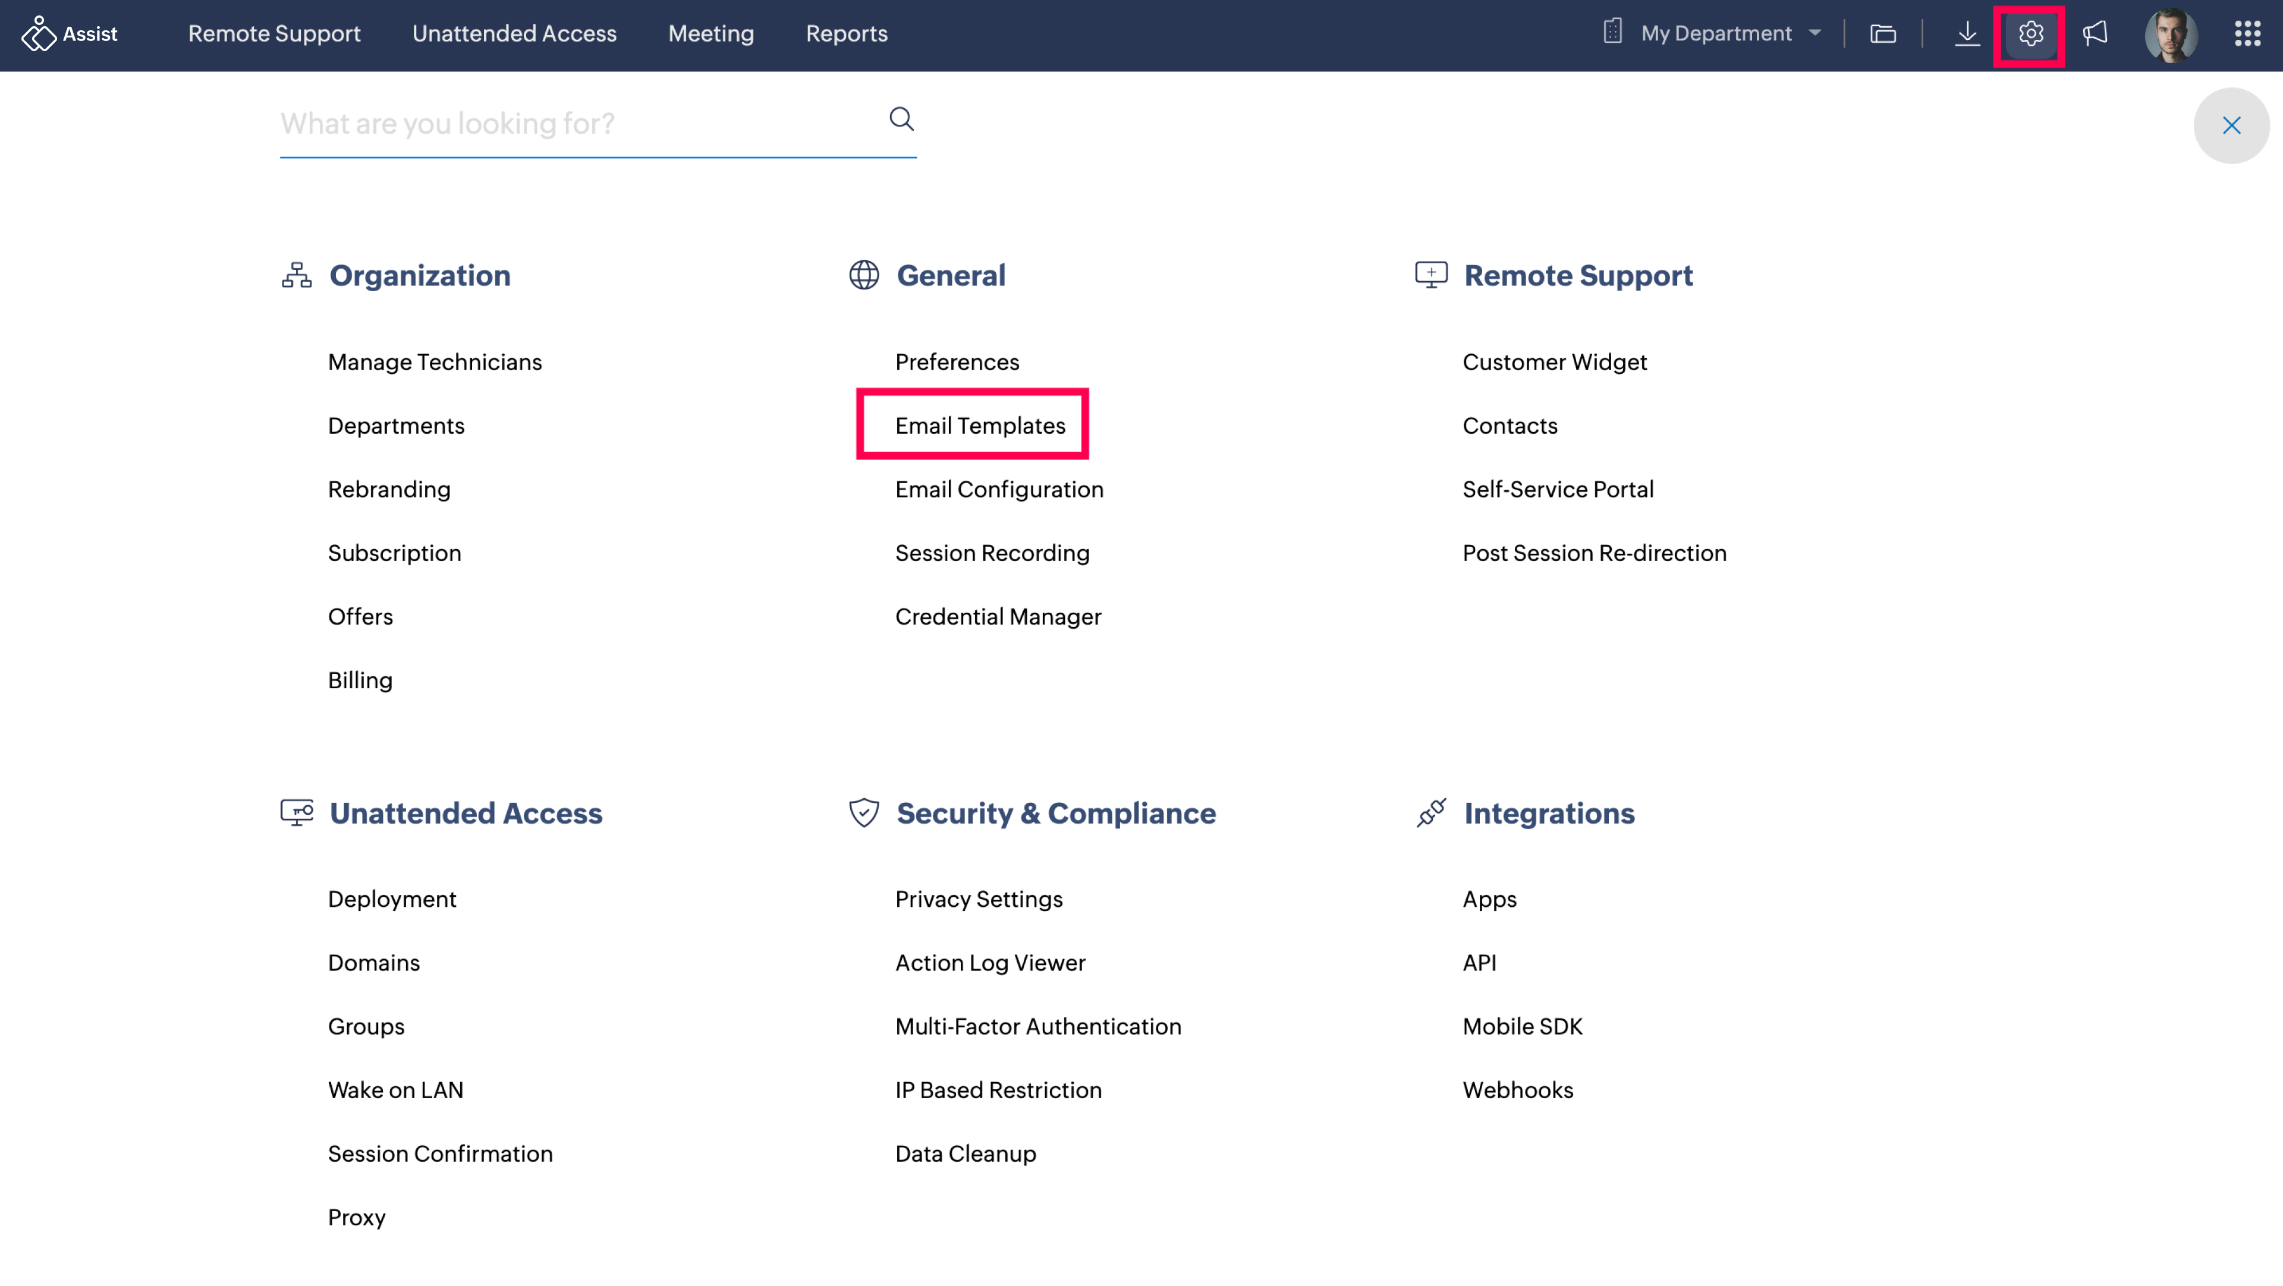Open the announcements megaphone icon
2283x1286 pixels.
[x=2095, y=34]
